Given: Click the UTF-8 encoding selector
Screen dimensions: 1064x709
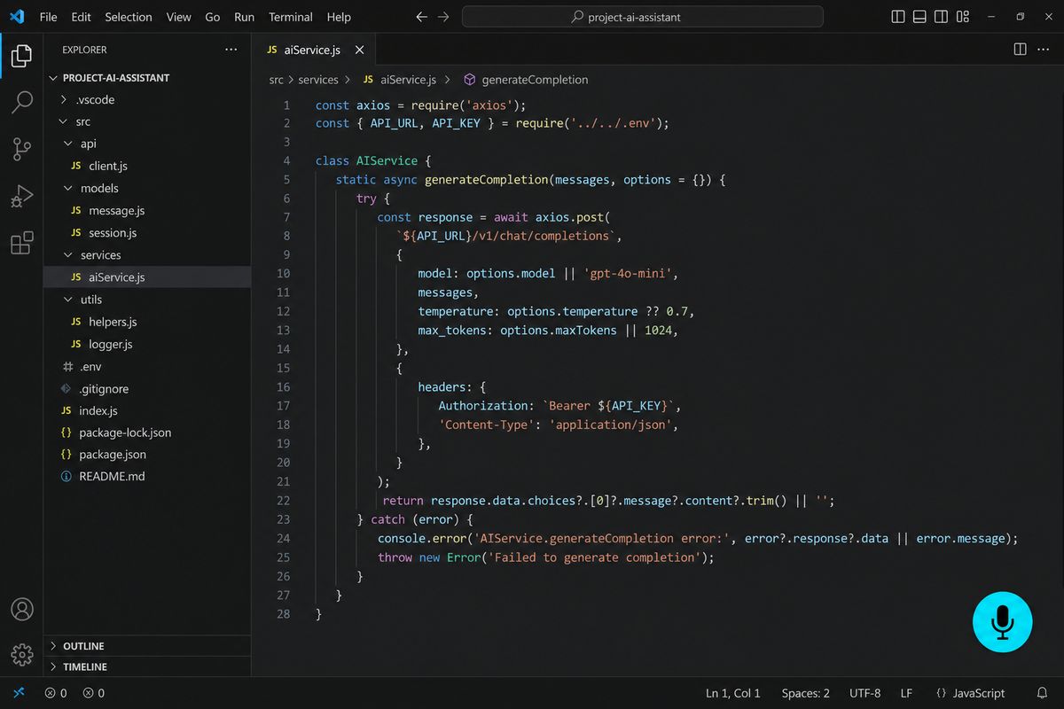Looking at the screenshot, I should [x=864, y=693].
